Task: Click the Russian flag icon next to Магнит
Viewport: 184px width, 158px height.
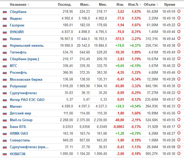Action: [x=5, y=107]
